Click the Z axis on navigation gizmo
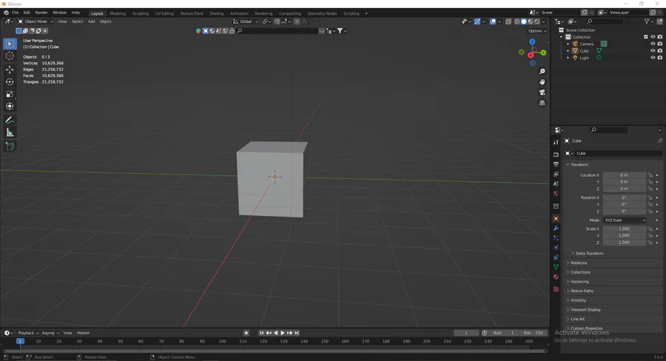Image resolution: width=666 pixels, height=361 pixels. pos(532,42)
